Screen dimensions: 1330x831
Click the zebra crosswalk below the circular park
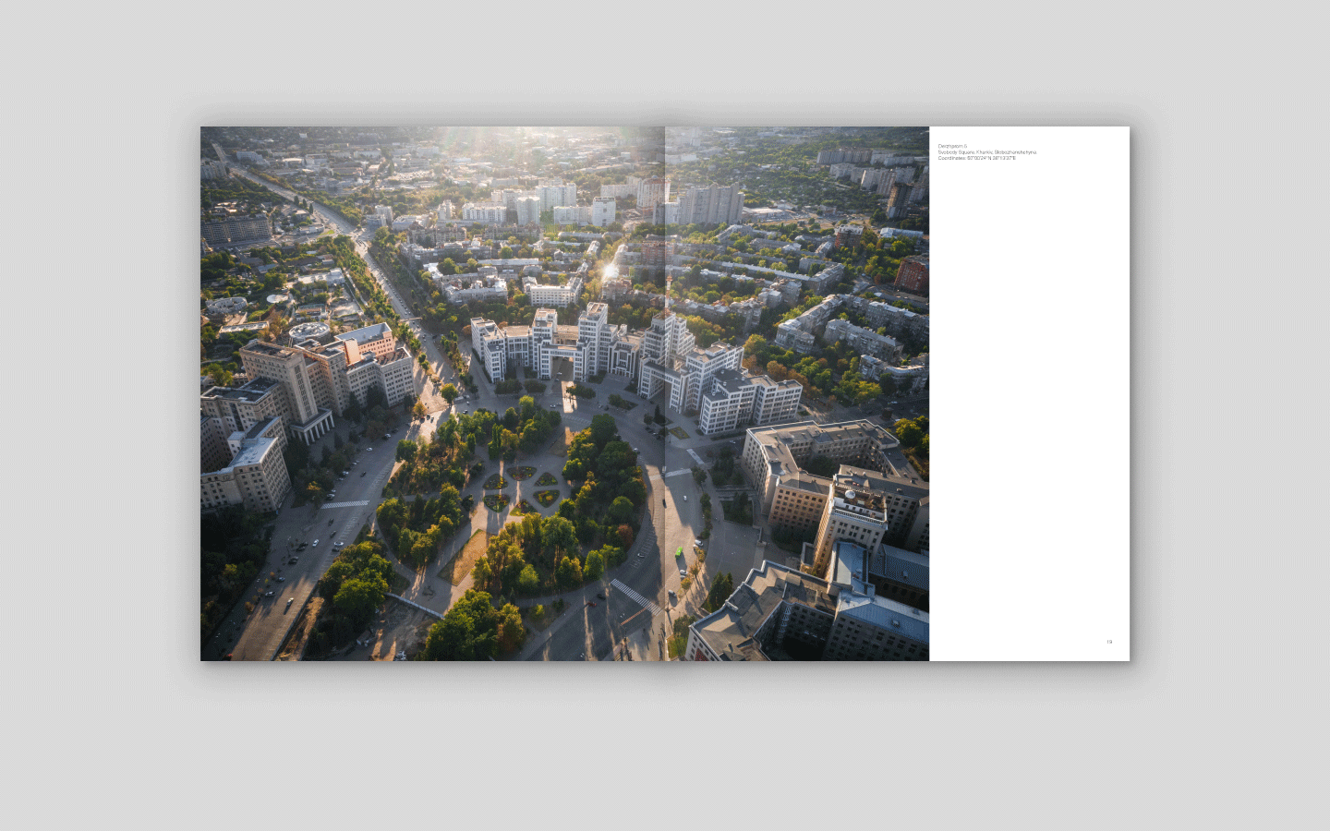(635, 595)
